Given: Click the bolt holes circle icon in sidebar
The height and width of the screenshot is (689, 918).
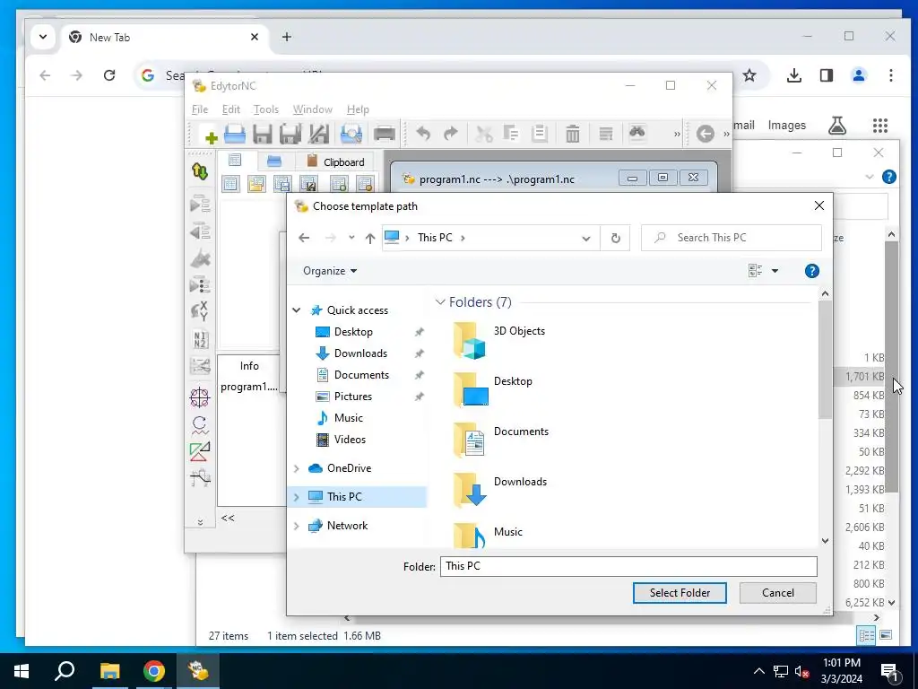Looking at the screenshot, I should pos(200,397).
